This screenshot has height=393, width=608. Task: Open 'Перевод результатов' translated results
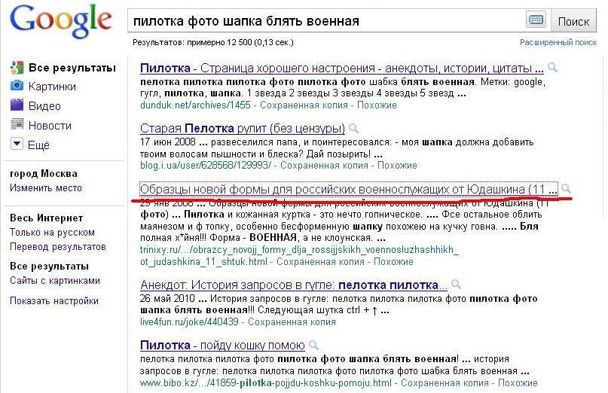point(58,247)
